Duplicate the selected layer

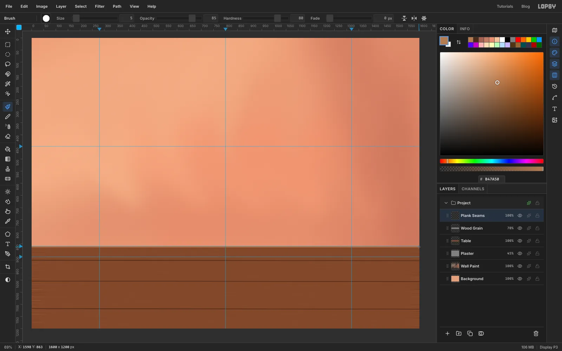click(470, 333)
